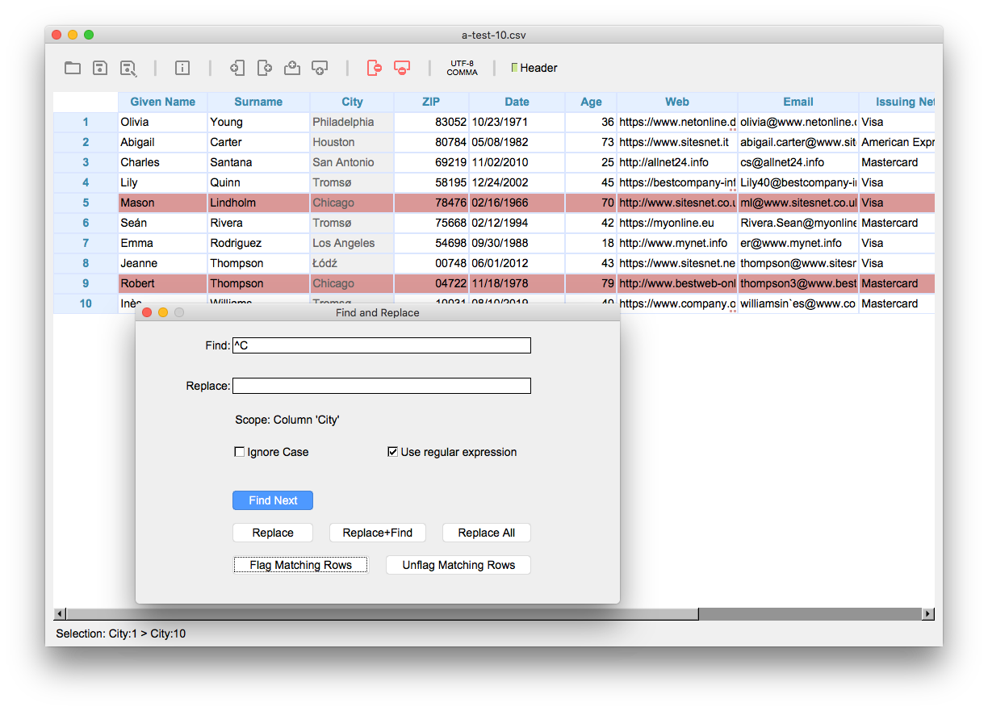Click Replace All
This screenshot has height=711, width=988.
click(x=486, y=533)
